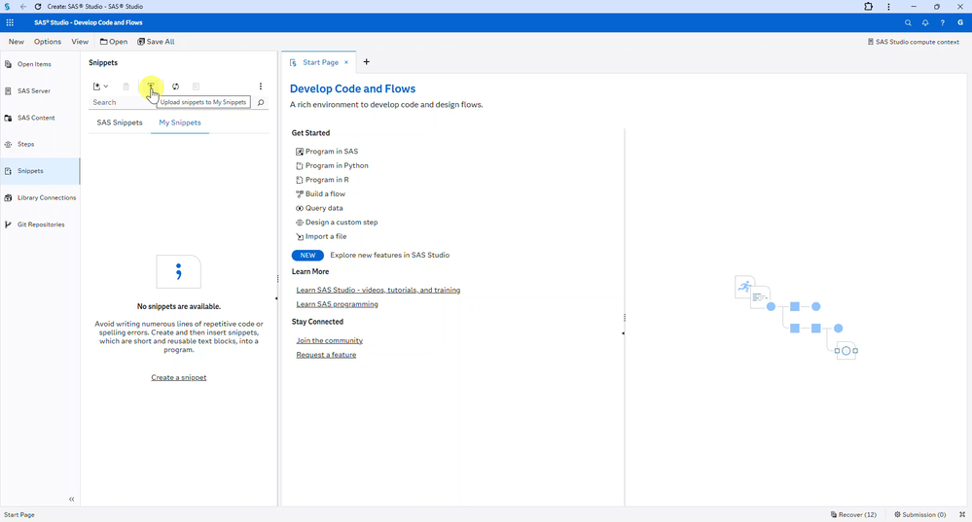Focus the snippets Search field
The height and width of the screenshot is (522, 972).
(172, 102)
